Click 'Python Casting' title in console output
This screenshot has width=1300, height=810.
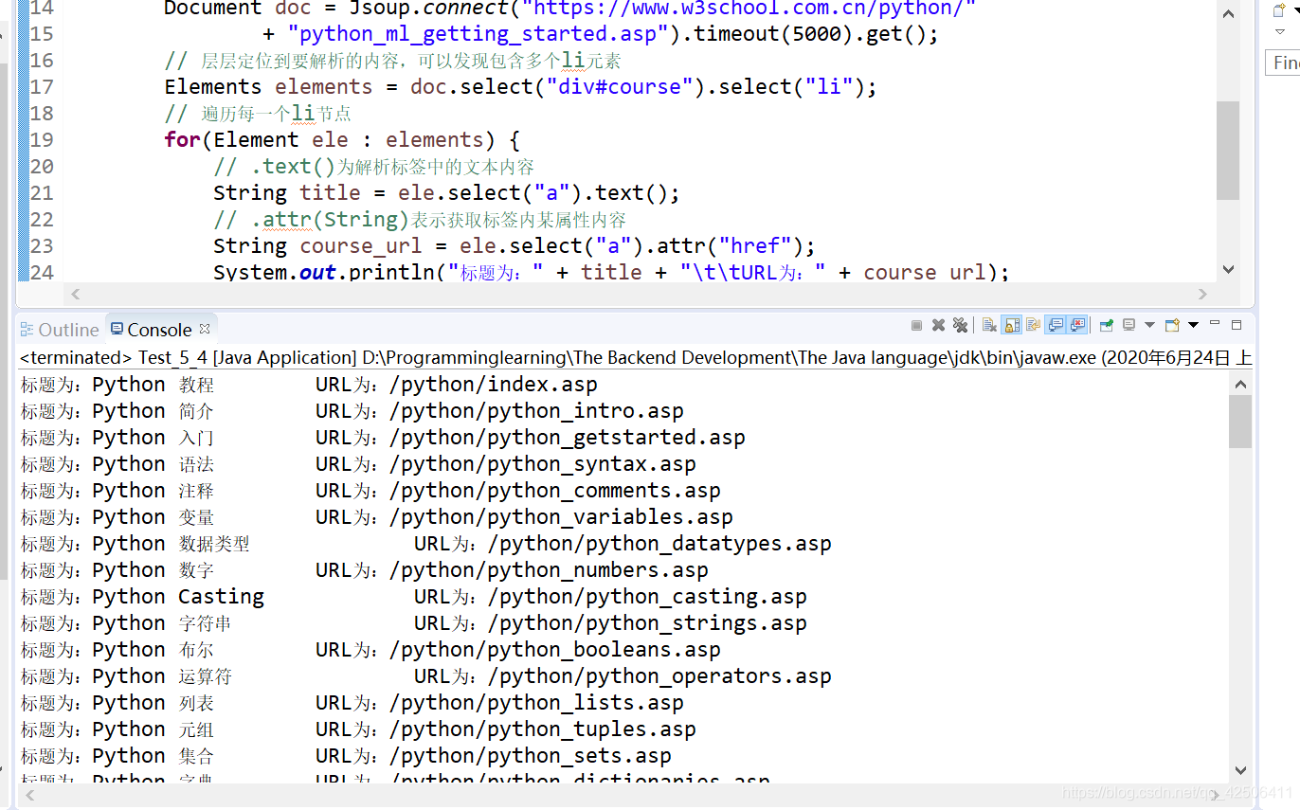coord(178,597)
